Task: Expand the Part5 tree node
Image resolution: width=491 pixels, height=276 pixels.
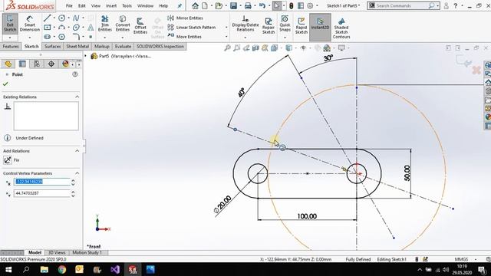Action: pyautogui.click(x=85, y=56)
